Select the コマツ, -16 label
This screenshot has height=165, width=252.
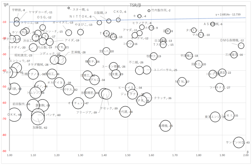(x=130, y=44)
